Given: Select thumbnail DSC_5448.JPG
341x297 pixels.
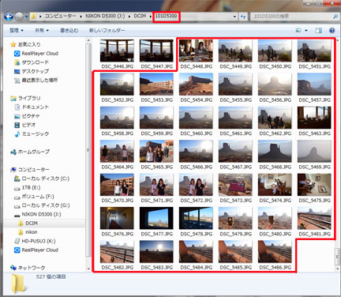Looking at the screenshot, I should click(x=196, y=51).
